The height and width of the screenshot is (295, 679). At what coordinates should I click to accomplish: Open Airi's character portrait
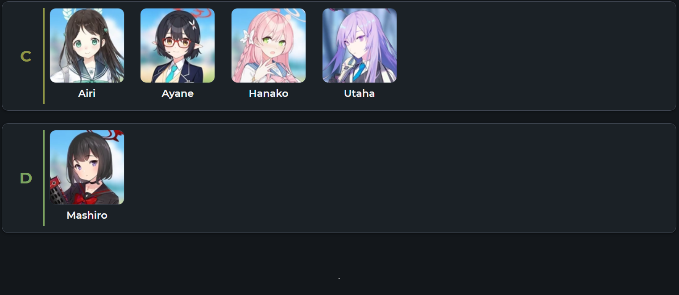[87, 46]
